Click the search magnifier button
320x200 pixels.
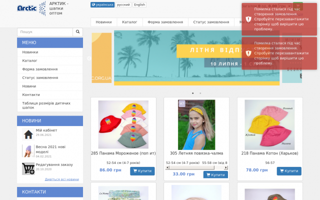click(78, 32)
